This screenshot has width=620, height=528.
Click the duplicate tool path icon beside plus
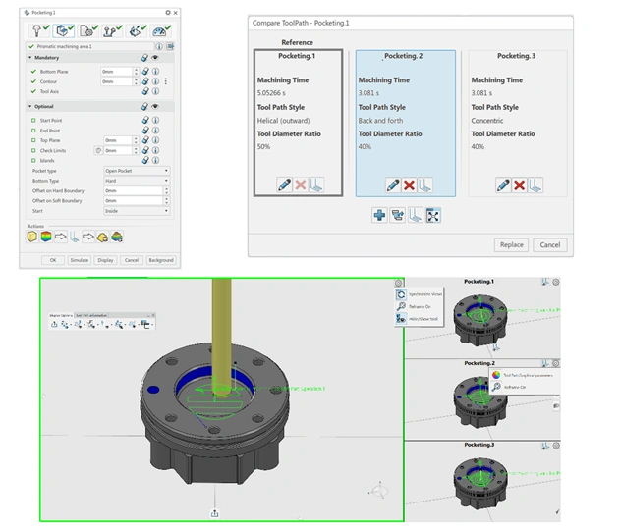point(397,215)
